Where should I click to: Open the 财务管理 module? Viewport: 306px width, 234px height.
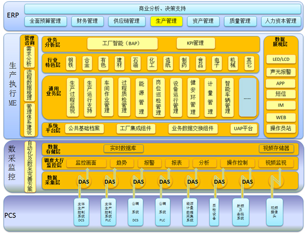tap(87, 21)
